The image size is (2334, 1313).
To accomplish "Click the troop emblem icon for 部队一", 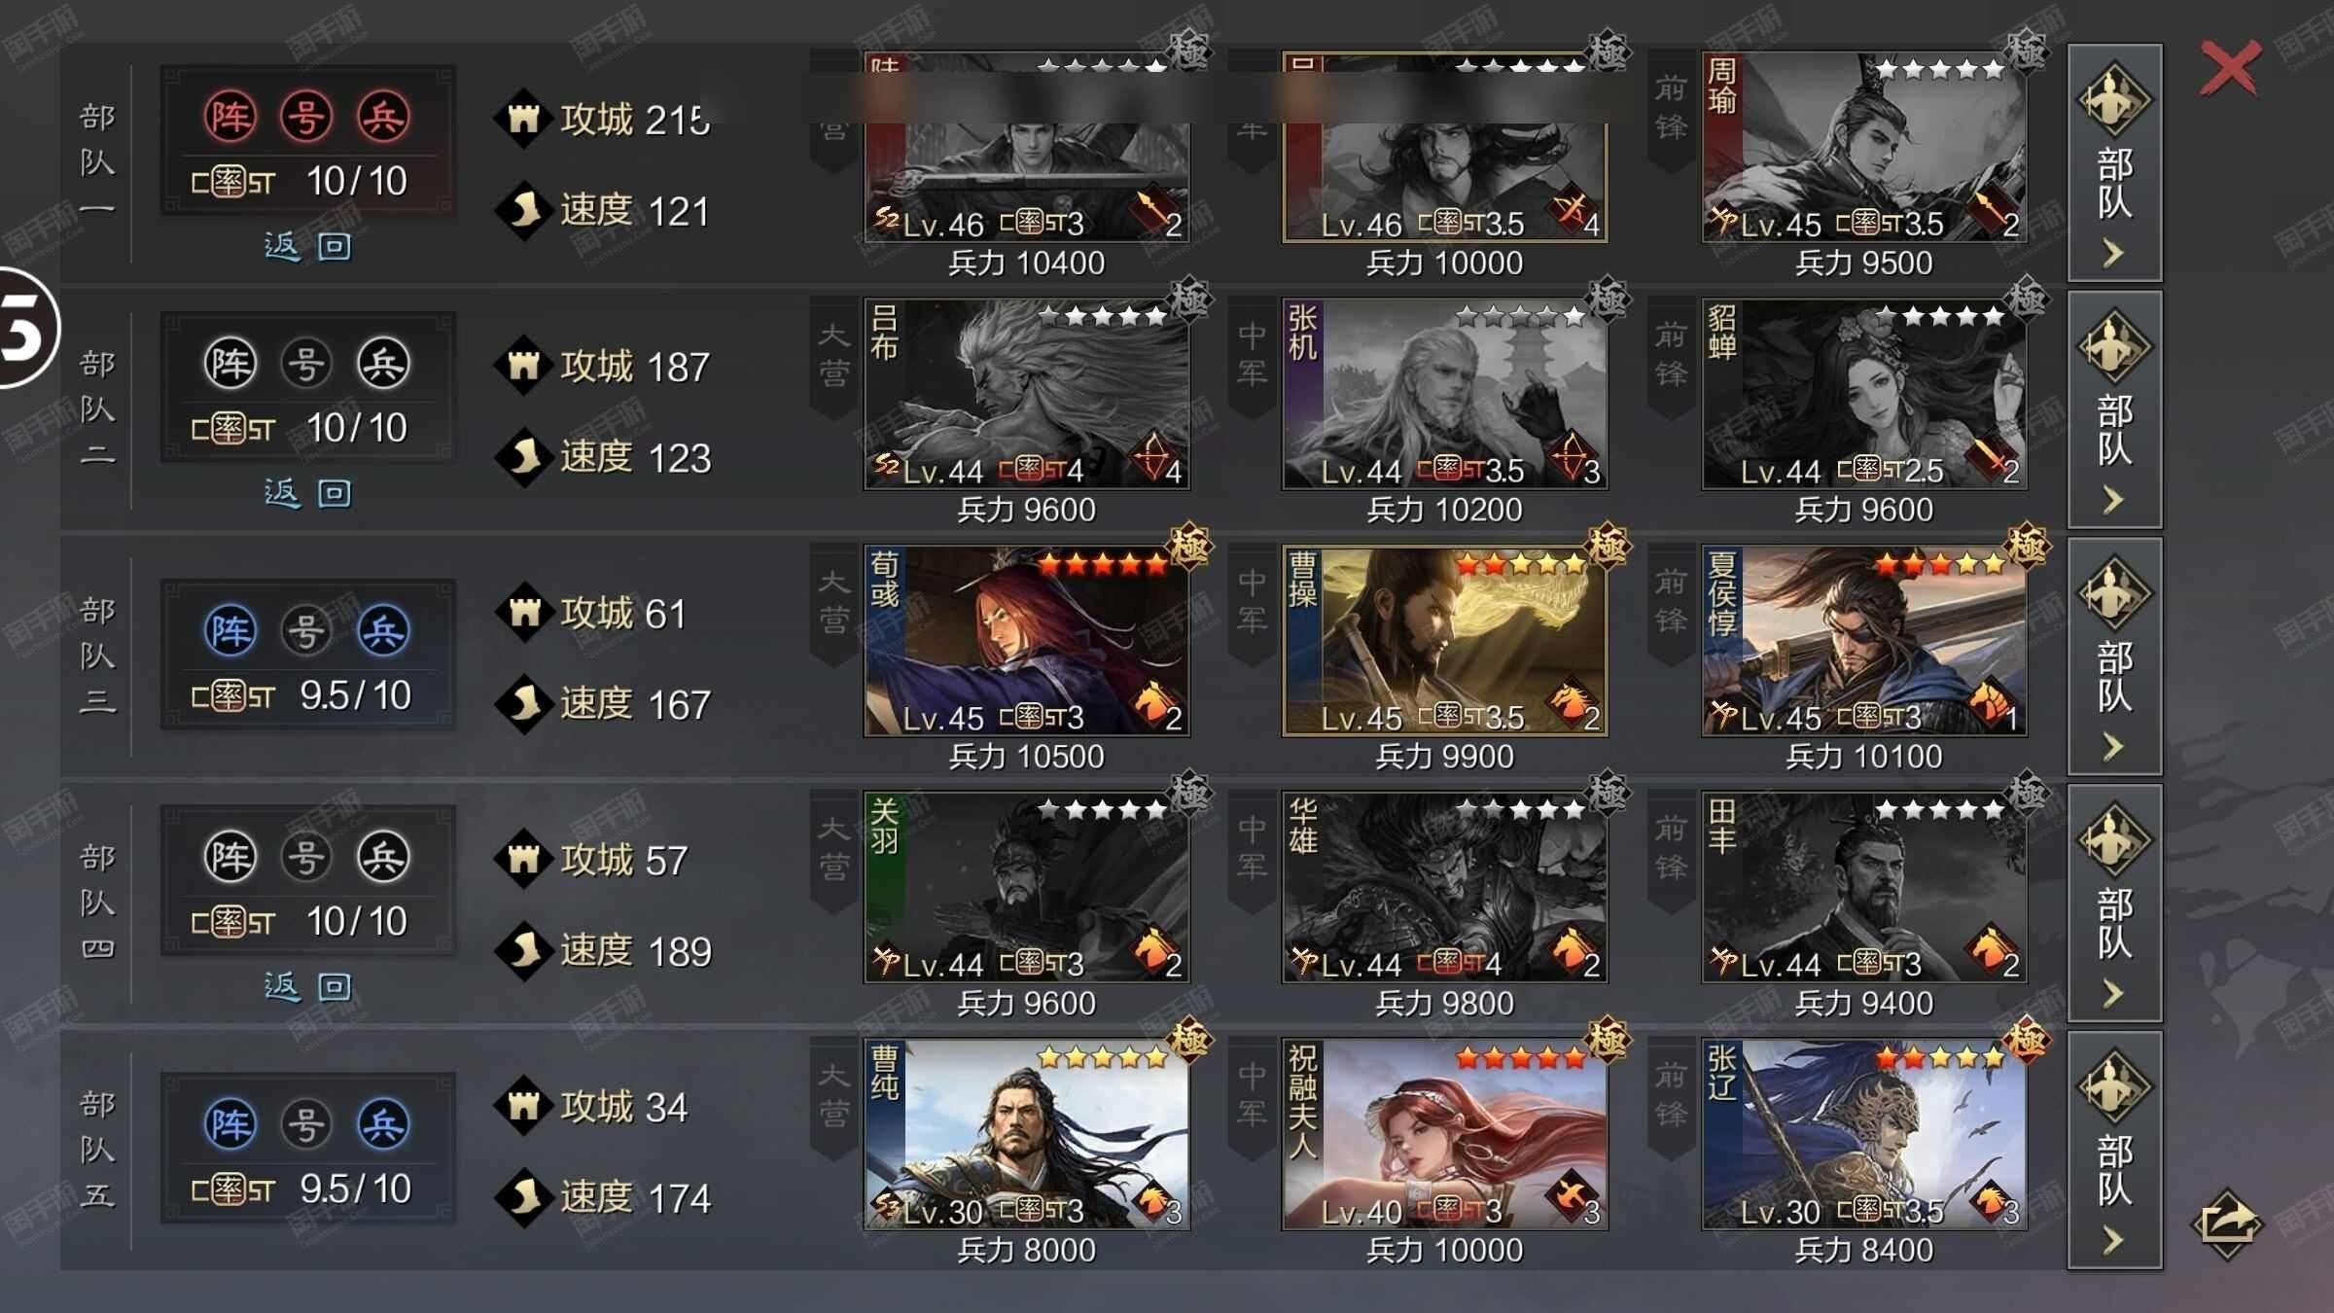I will click(x=2114, y=98).
